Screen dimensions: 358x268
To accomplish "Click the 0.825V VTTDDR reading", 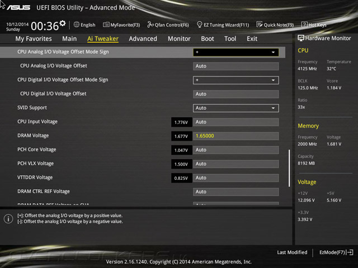I will point(181,178).
